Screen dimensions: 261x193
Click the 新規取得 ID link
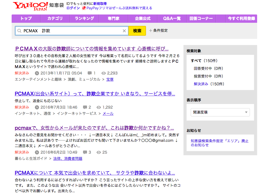[x=100, y=4]
